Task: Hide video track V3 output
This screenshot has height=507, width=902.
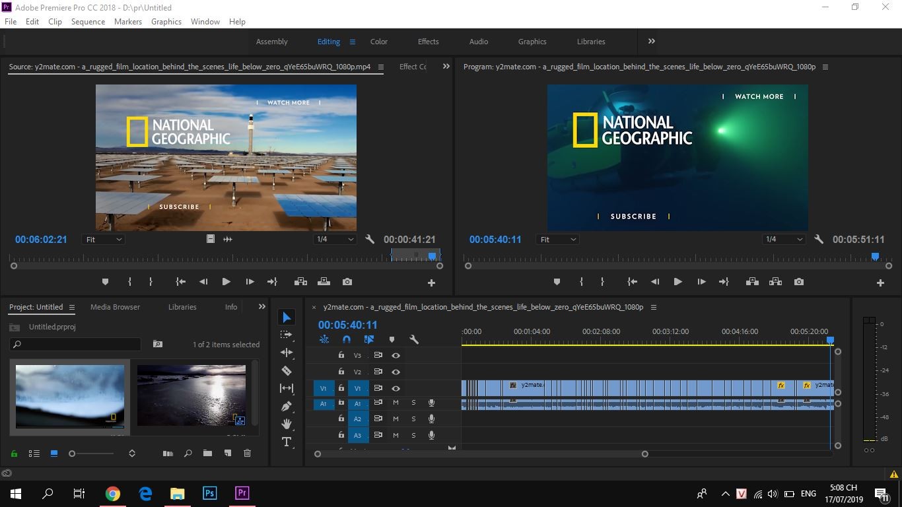Action: point(396,355)
